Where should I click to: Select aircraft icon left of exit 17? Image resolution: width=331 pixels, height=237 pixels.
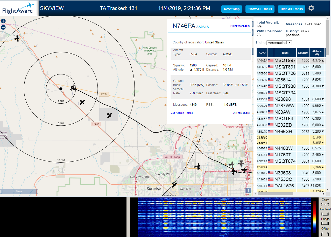[x=198, y=167]
